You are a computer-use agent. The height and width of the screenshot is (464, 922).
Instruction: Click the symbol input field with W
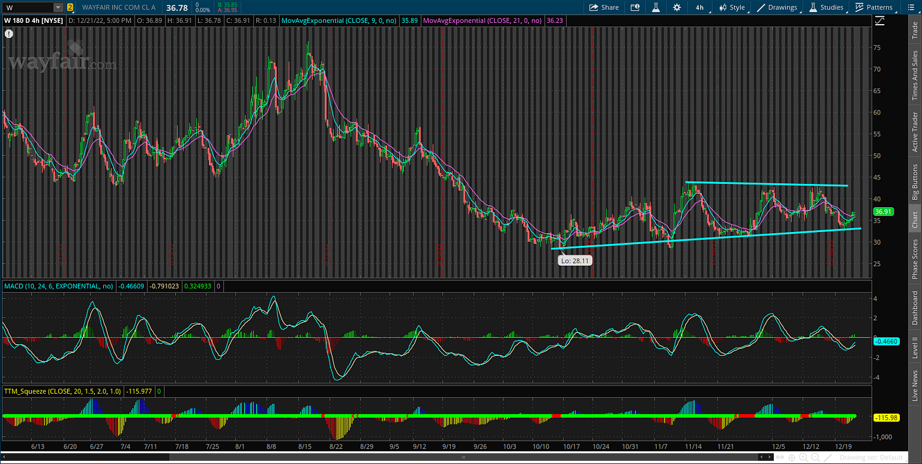[27, 8]
